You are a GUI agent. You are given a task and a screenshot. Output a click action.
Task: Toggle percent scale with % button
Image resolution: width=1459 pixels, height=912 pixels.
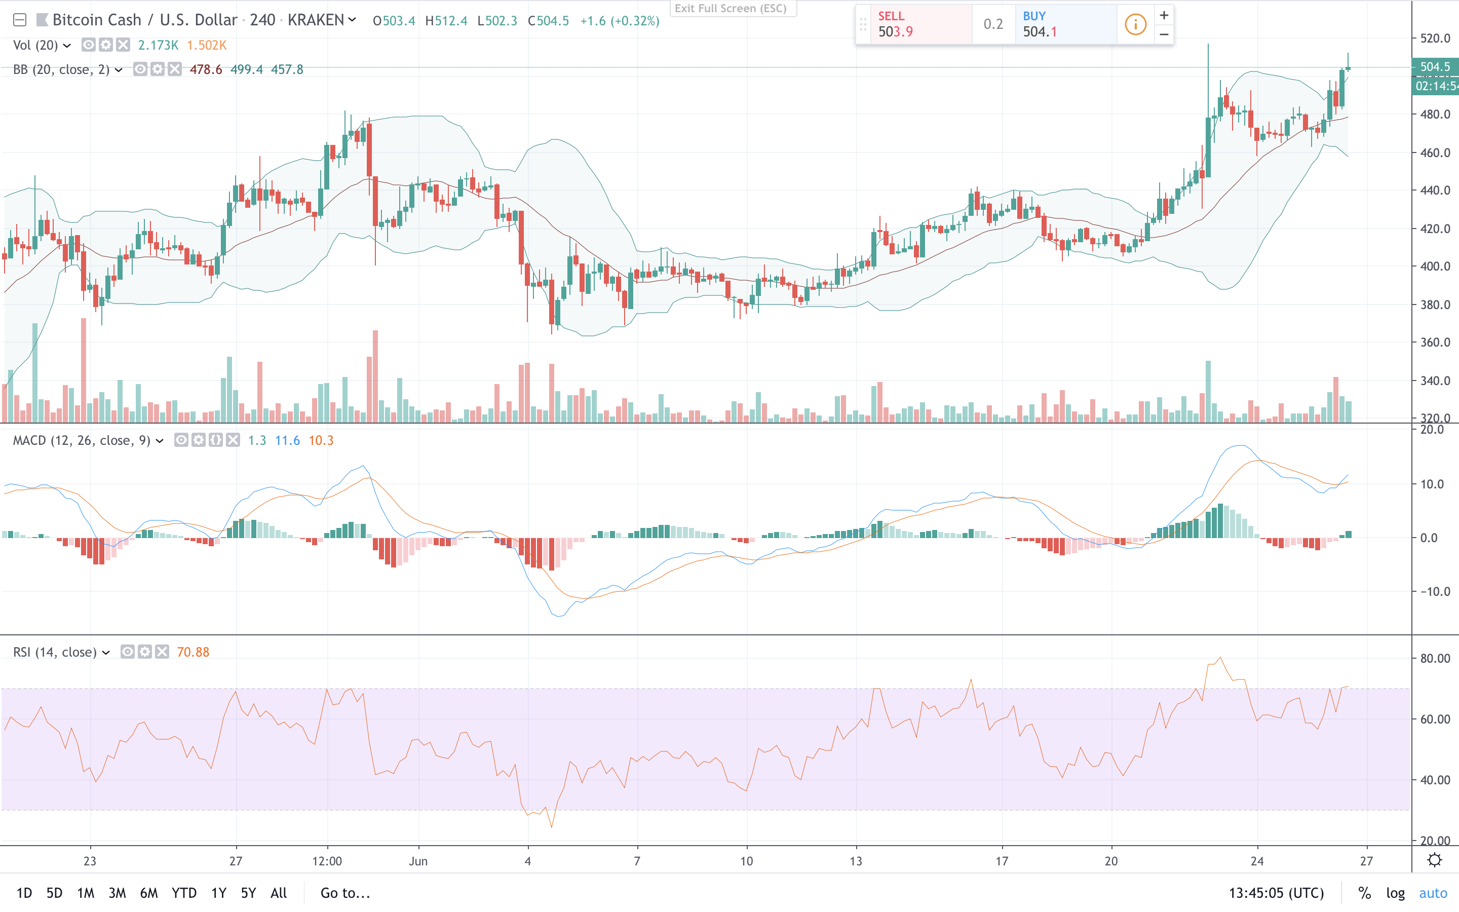[1364, 893]
